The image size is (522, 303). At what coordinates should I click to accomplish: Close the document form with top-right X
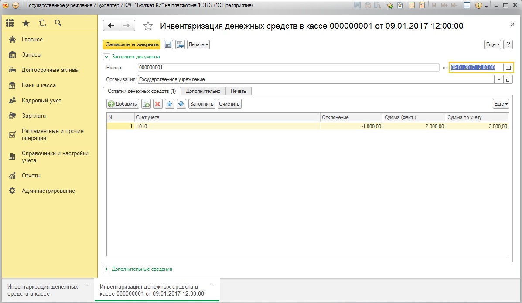tap(512, 24)
